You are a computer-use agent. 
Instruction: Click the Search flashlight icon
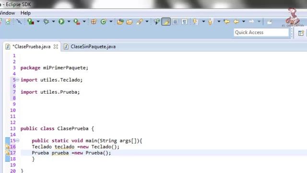pyautogui.click(x=140, y=22)
